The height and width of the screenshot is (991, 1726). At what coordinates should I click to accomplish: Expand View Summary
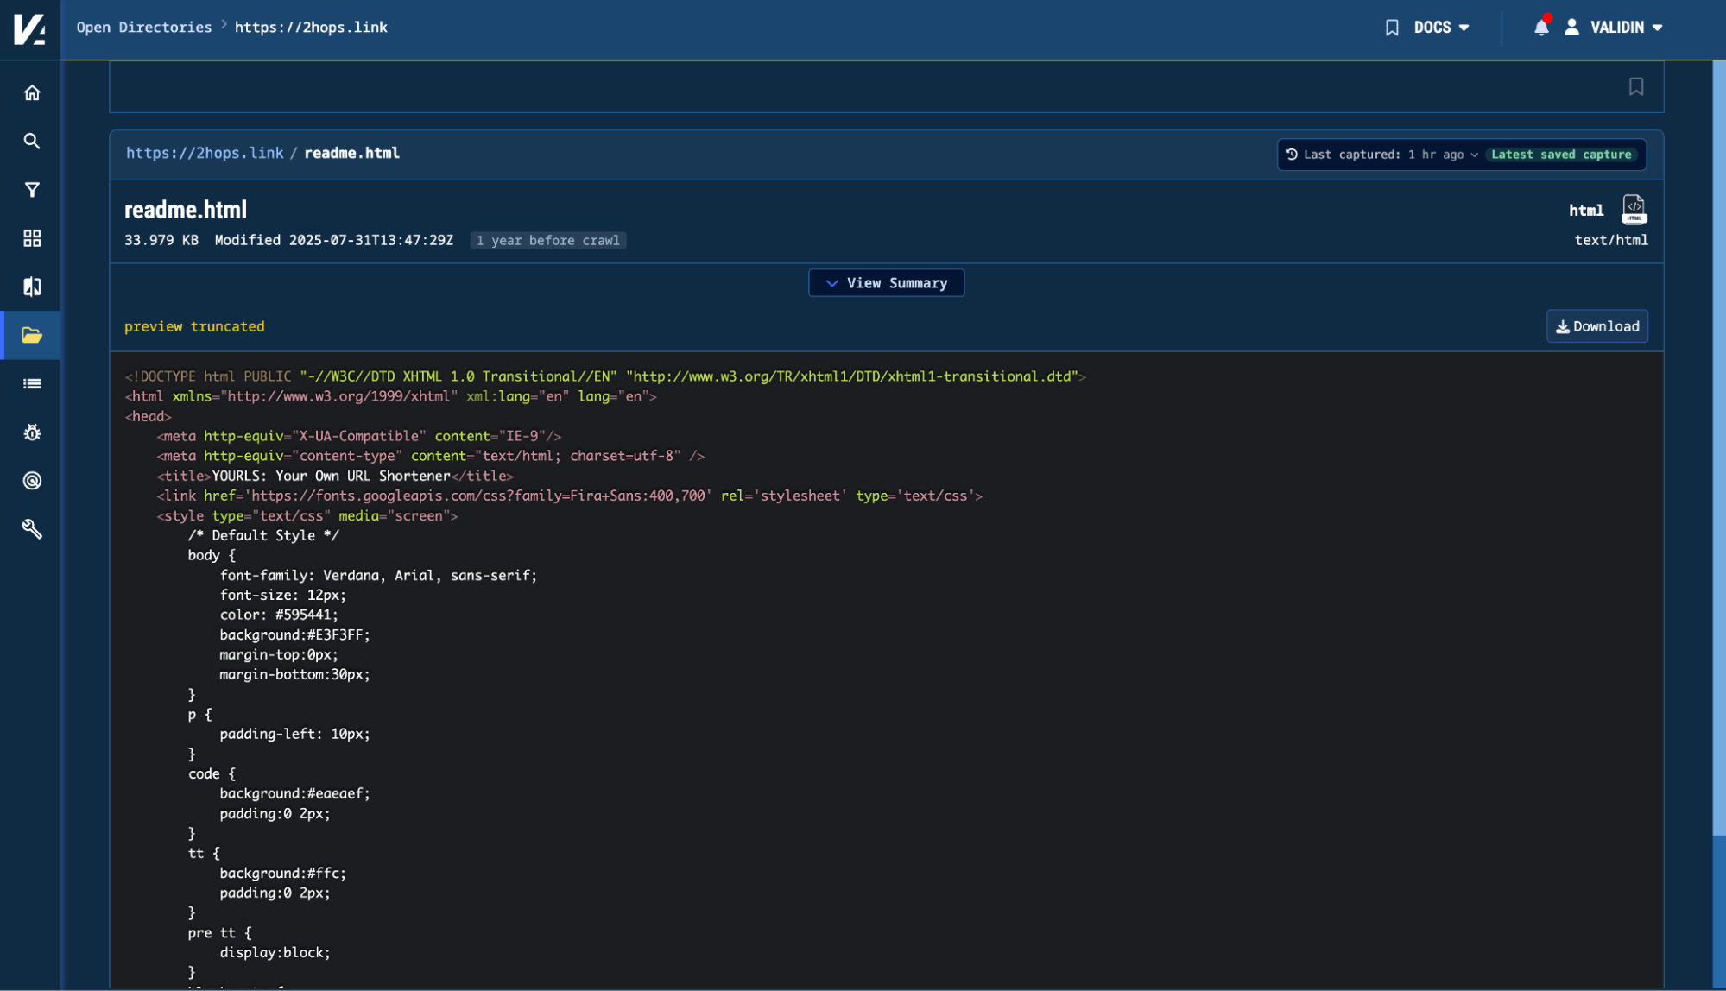(x=886, y=283)
